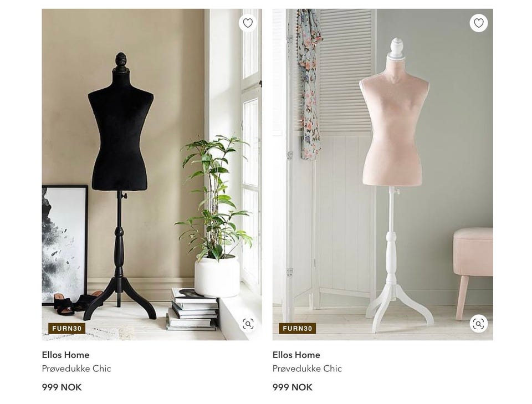This screenshot has height=404, width=532.
Task: Click the white tripod base of the pink mannequin
Action: tap(398, 307)
